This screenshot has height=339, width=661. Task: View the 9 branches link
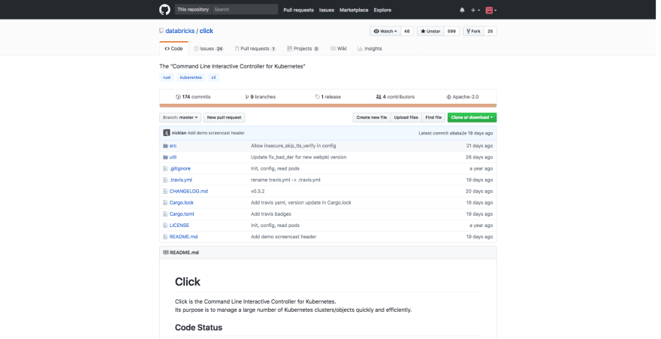click(x=260, y=97)
